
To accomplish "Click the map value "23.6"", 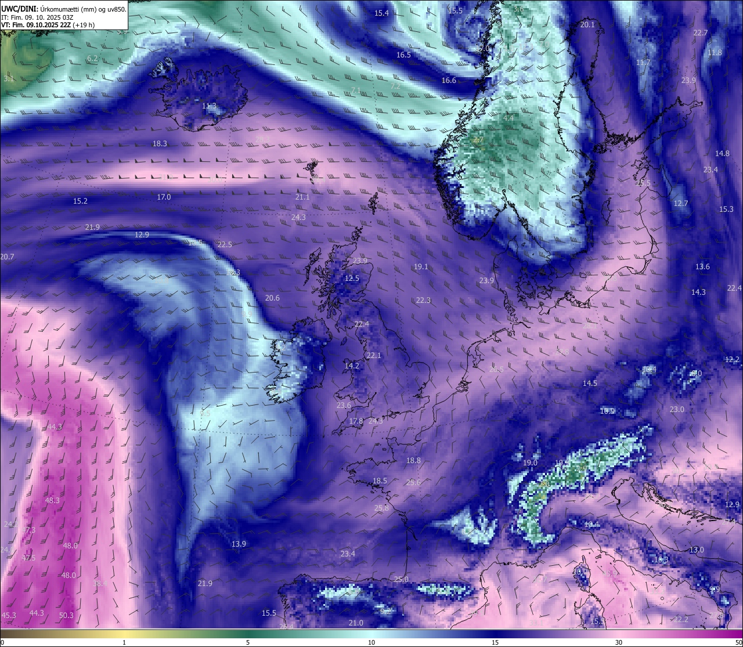I will coord(344,405).
